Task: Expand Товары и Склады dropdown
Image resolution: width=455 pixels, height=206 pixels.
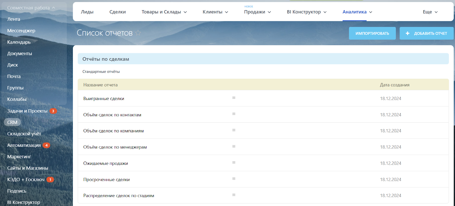Action: [185, 12]
